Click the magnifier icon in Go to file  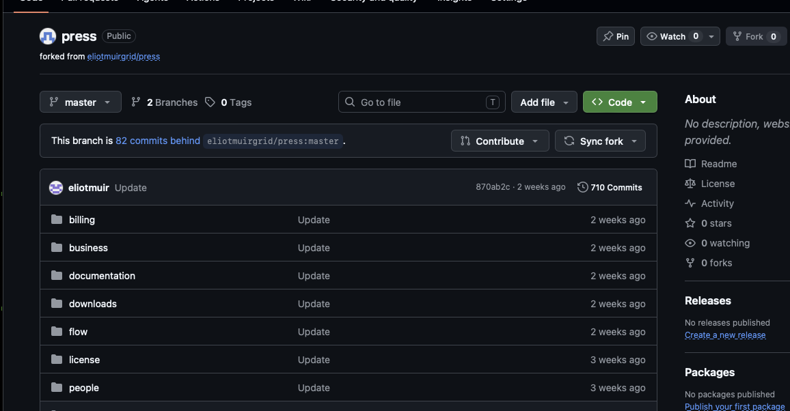point(350,102)
